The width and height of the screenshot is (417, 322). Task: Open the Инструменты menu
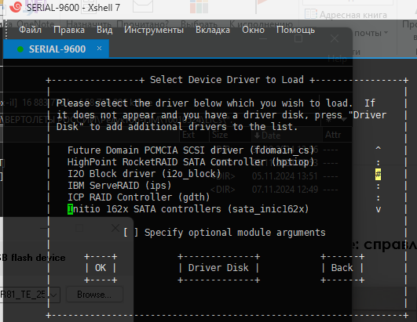coord(154,30)
